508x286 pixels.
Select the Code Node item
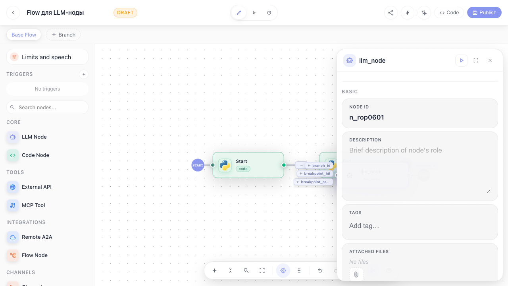tap(47, 155)
